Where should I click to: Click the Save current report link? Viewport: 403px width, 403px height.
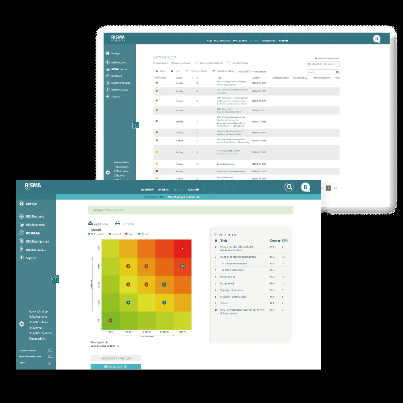point(181,63)
